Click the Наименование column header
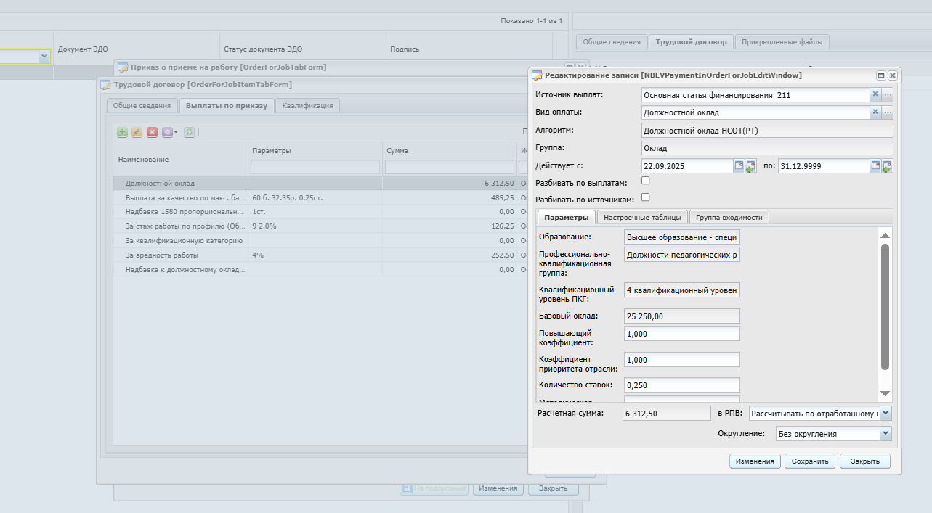Screen dimensions: 932x513 (180, 159)
